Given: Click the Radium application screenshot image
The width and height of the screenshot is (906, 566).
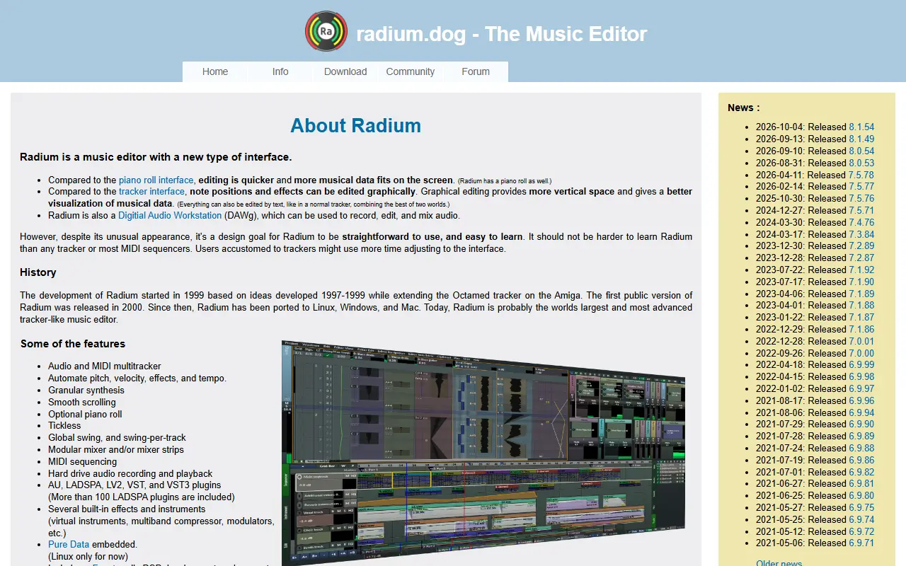Looking at the screenshot, I should [x=483, y=453].
